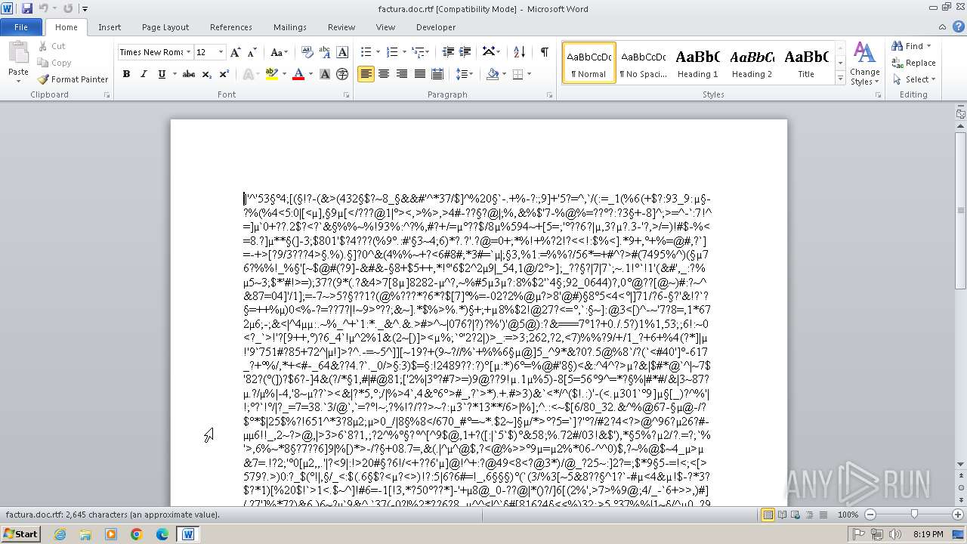This screenshot has width=967, height=544.
Task: Toggle Underline formatting
Action: (162, 74)
